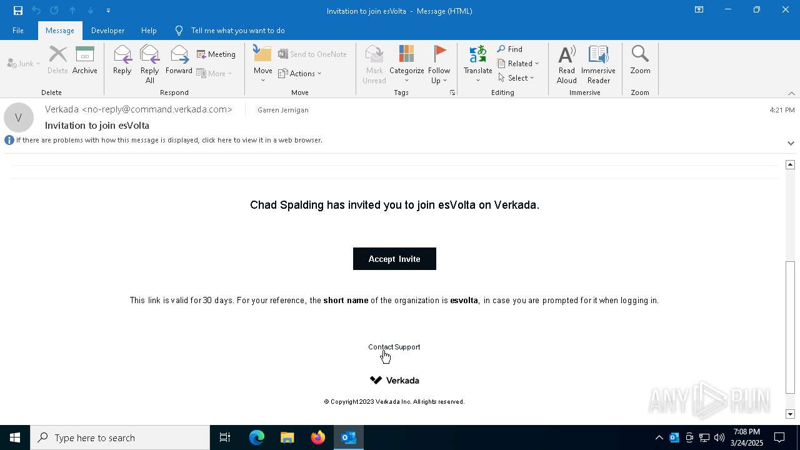Open the Translate menu

click(478, 64)
